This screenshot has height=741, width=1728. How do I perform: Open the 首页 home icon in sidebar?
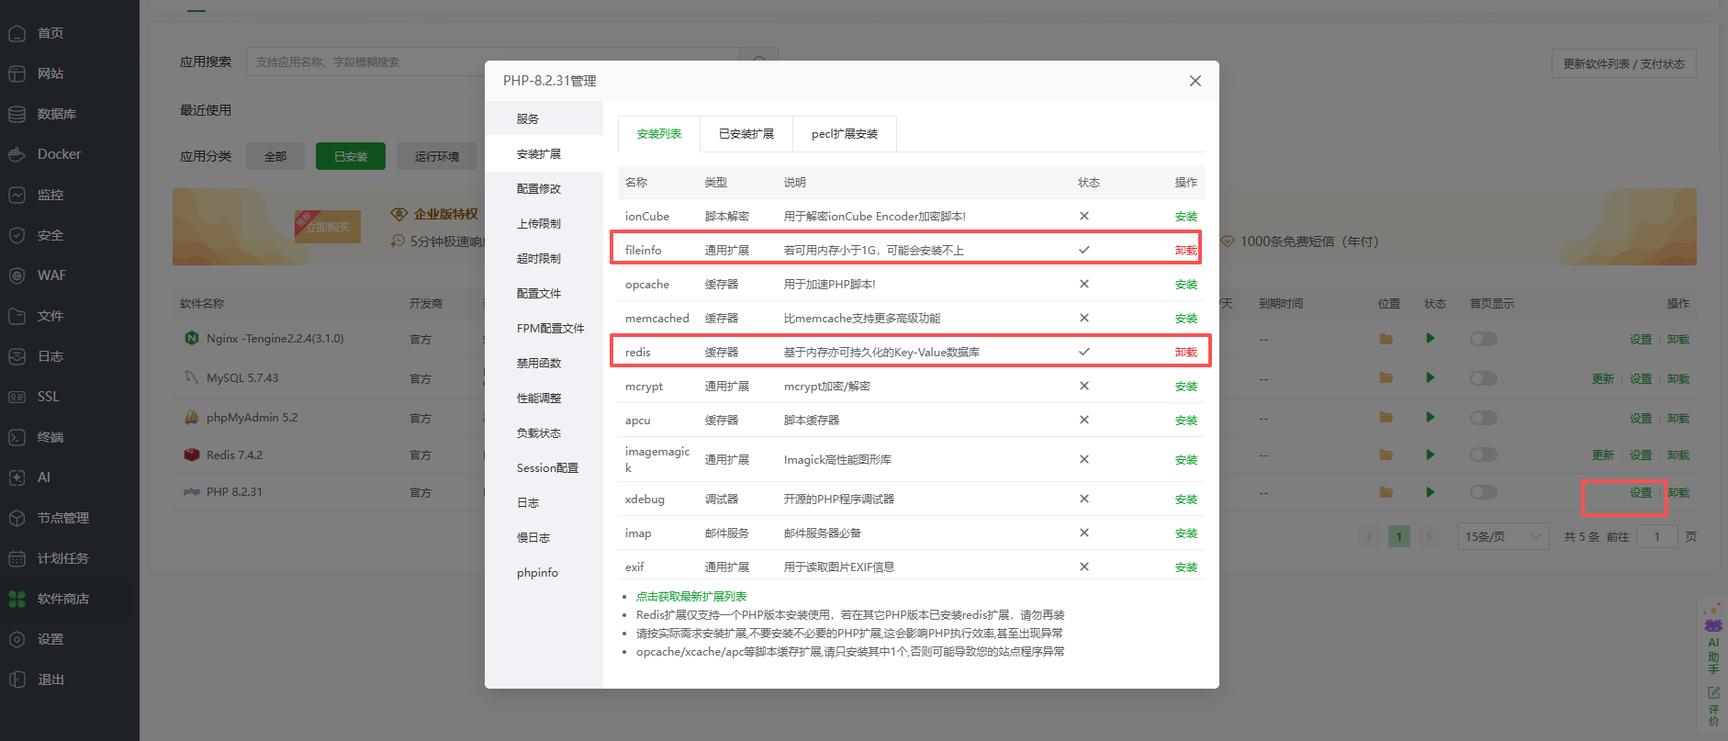17,33
